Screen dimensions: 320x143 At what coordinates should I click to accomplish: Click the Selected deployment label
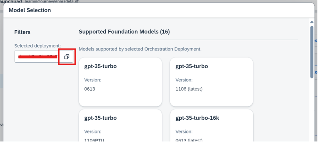pos(38,46)
